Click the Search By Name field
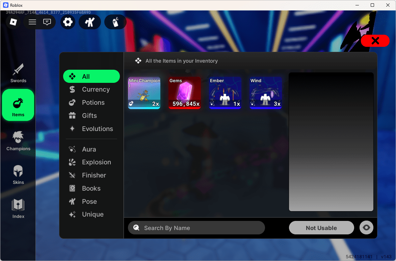396x261 pixels. point(196,228)
